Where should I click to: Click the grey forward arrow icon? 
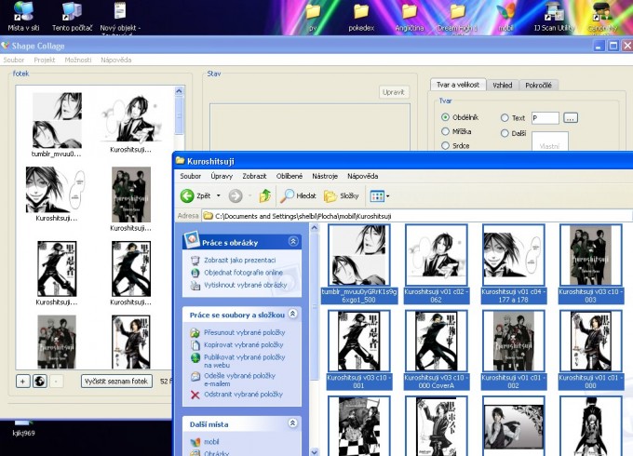tap(236, 196)
